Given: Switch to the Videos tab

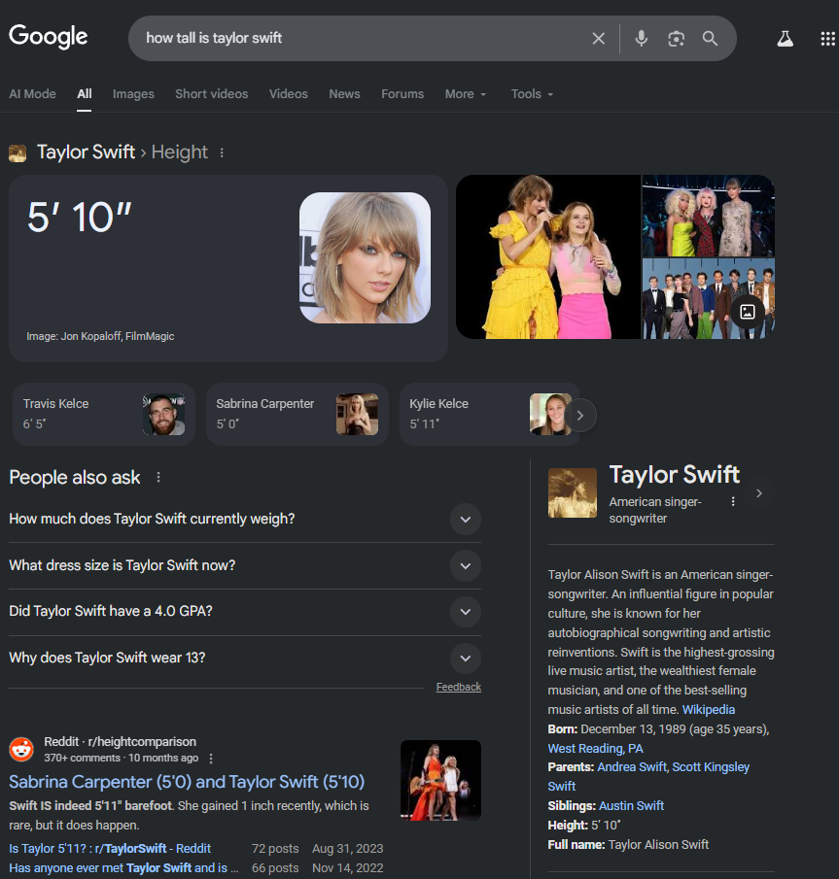Looking at the screenshot, I should click(289, 94).
